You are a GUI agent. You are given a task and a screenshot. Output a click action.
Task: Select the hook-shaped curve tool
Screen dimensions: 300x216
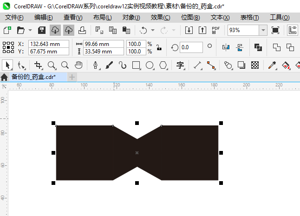click(123, 65)
